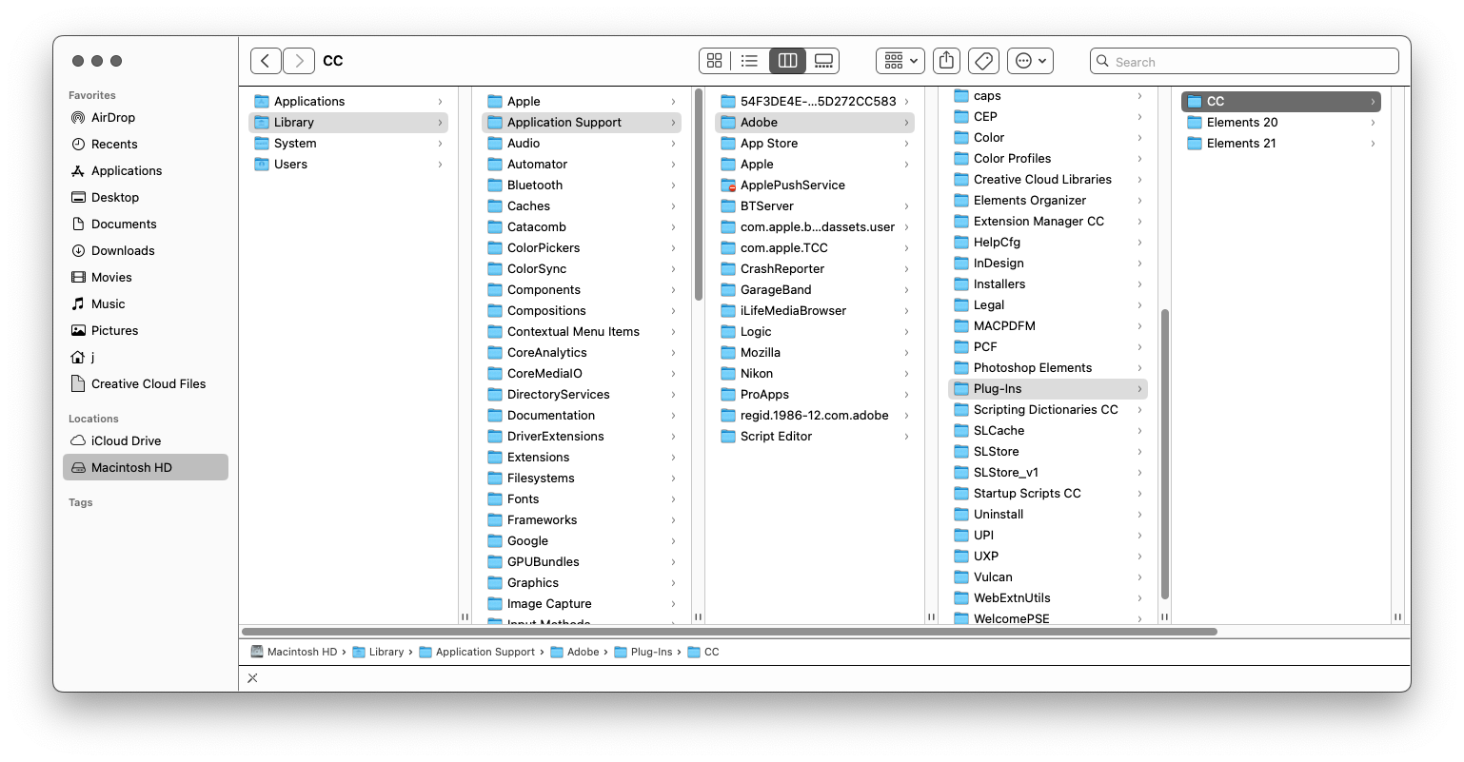Image resolution: width=1464 pixels, height=762 pixels.
Task: Select the Extension Manager CC folder
Action: tap(1048, 222)
